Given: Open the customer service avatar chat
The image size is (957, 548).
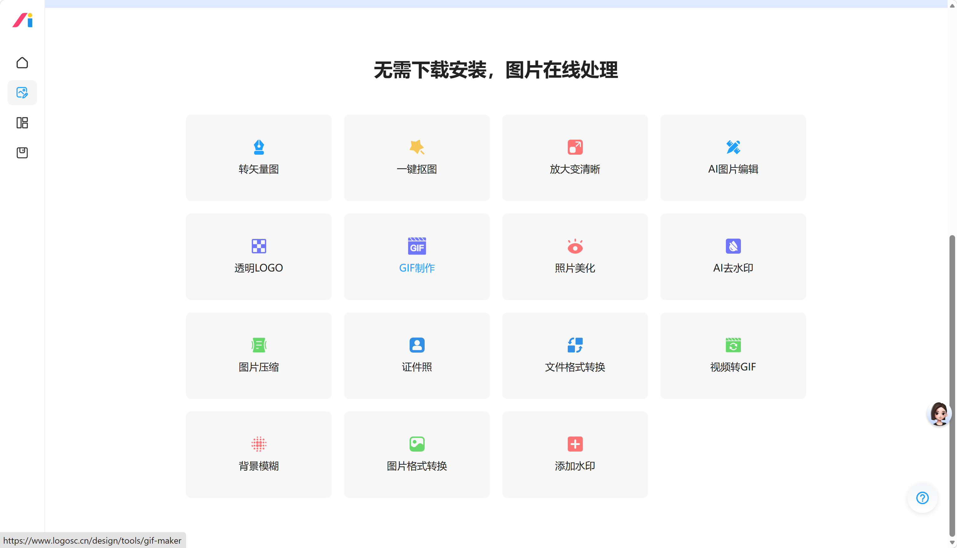Looking at the screenshot, I should (939, 414).
